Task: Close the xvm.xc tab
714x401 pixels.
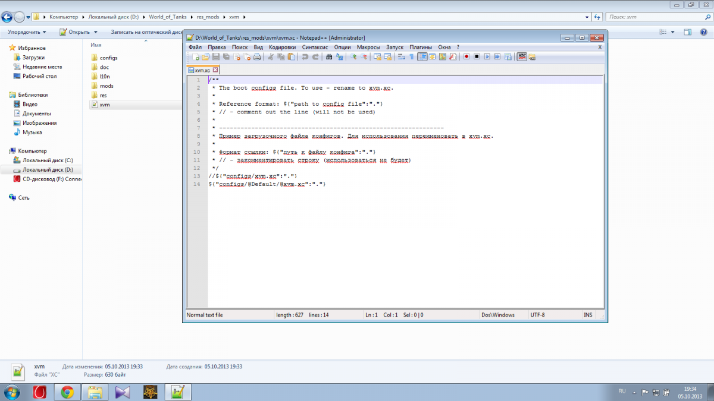Action: [x=215, y=70]
